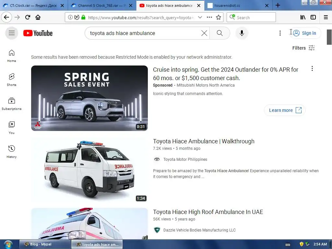Click the Sign in button
The width and height of the screenshot is (332, 249).
point(305,33)
